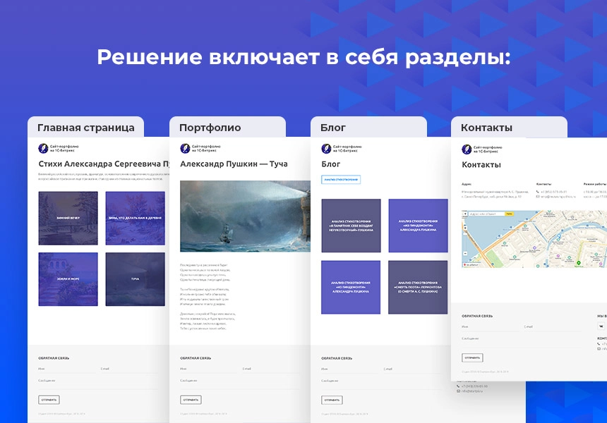The height and width of the screenshot is (423, 607).
Task: Click Отправить button on Контакты page
Action: coord(472,357)
